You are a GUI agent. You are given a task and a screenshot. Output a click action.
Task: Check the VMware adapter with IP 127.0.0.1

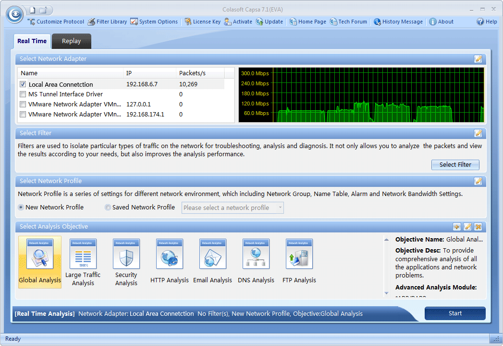click(23, 104)
